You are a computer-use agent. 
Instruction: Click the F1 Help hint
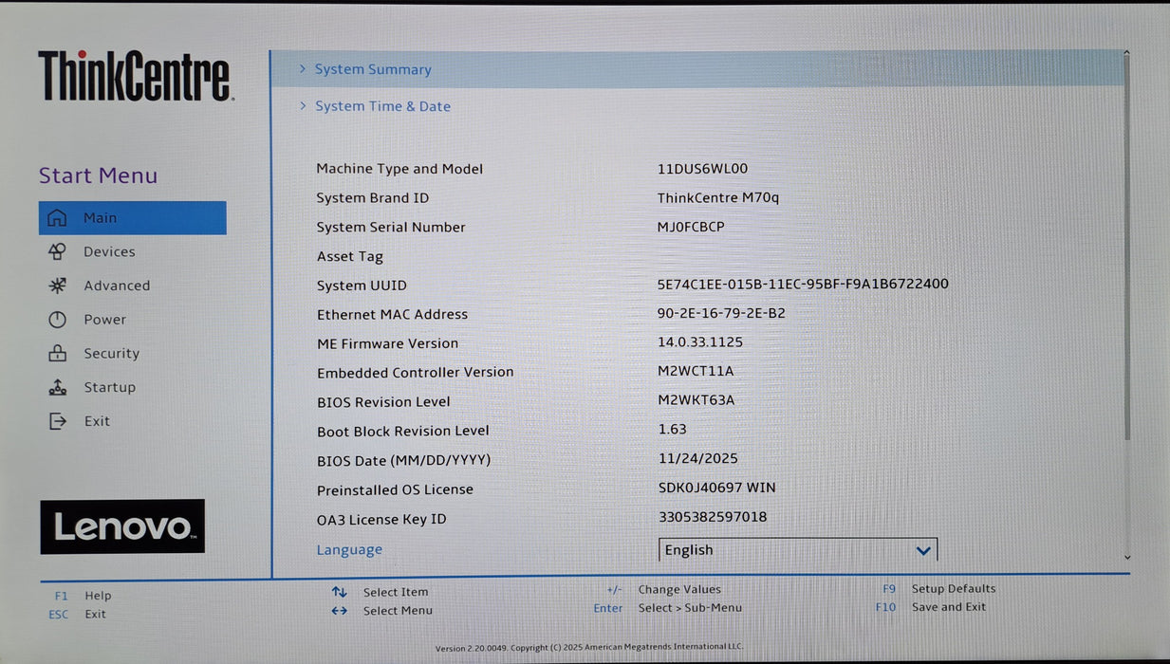[x=83, y=596]
